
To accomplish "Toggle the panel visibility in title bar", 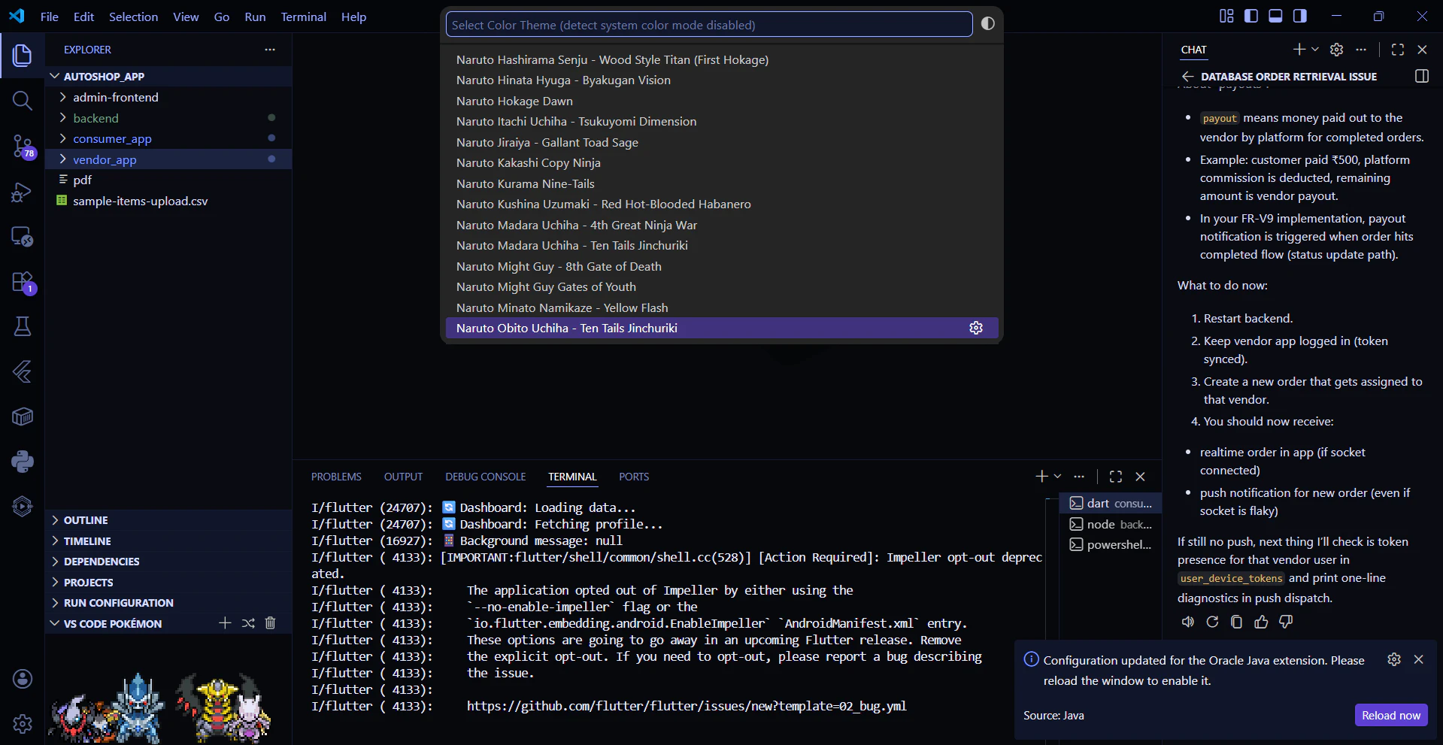I will click(1275, 15).
